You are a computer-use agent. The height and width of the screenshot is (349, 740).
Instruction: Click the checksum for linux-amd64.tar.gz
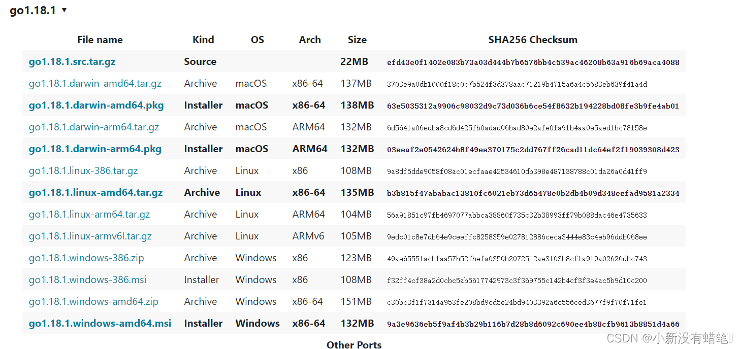pyautogui.click(x=533, y=193)
